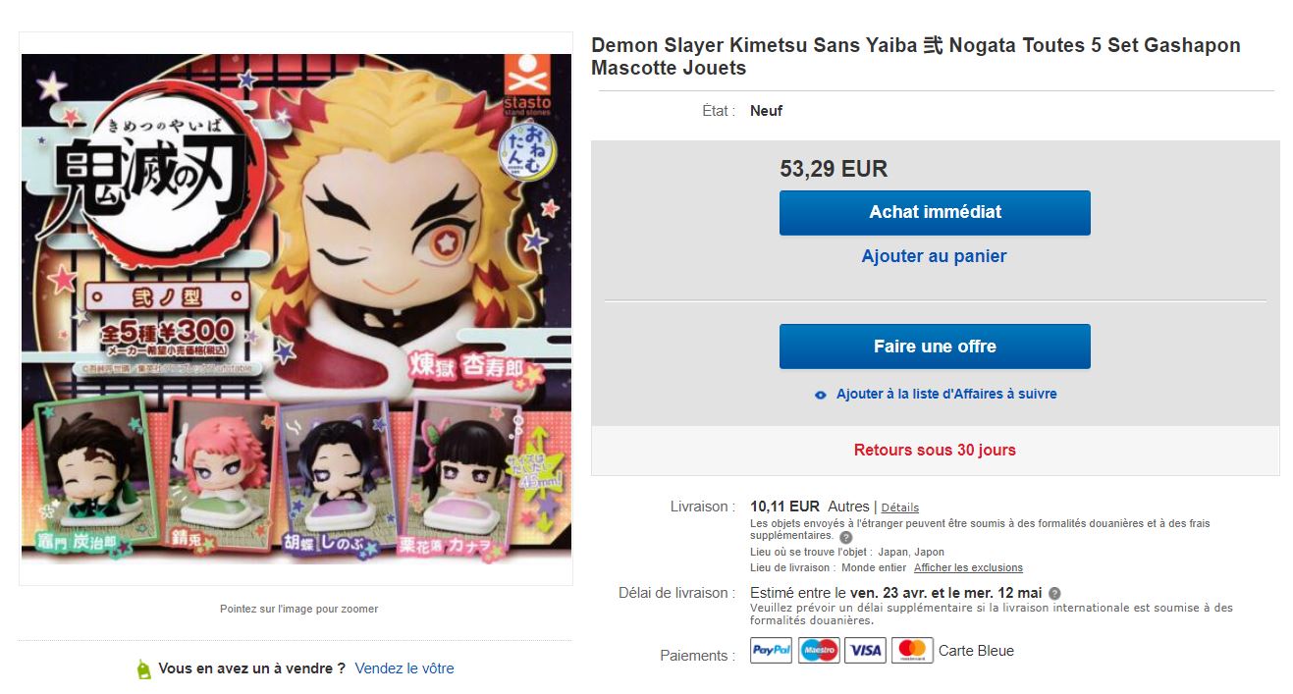Image resolution: width=1293 pixels, height=694 pixels.
Task: Click Retours sous 30 jours text
Action: pos(935,451)
